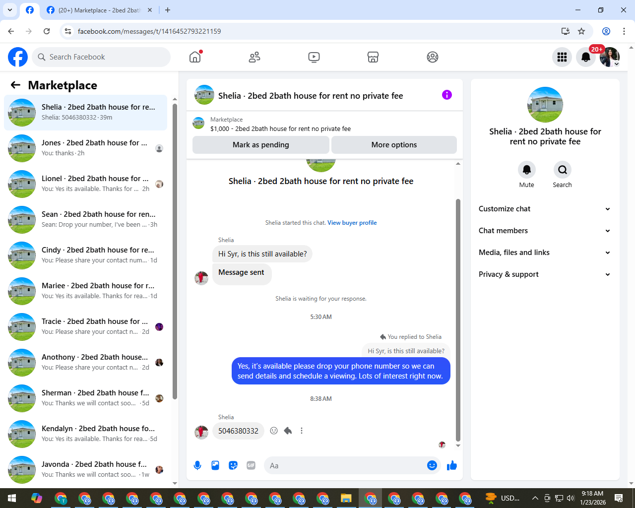Click the chat messages scrollbar
635x508 pixels.
(x=458, y=320)
